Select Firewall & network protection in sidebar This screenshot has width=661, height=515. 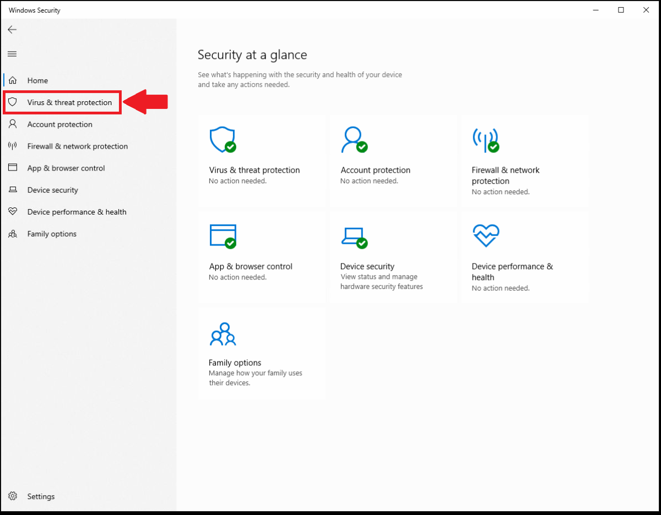coord(77,146)
